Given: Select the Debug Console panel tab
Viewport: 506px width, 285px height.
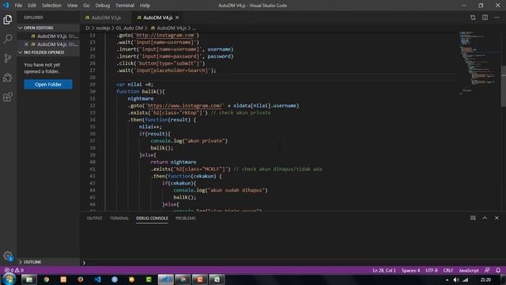Looking at the screenshot, I should click(x=152, y=218).
